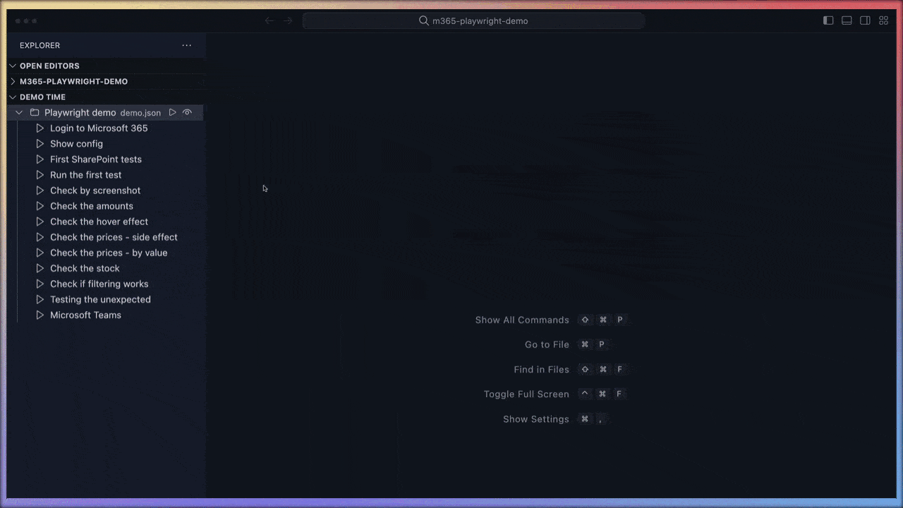Go back with the left arrow

pos(269,20)
